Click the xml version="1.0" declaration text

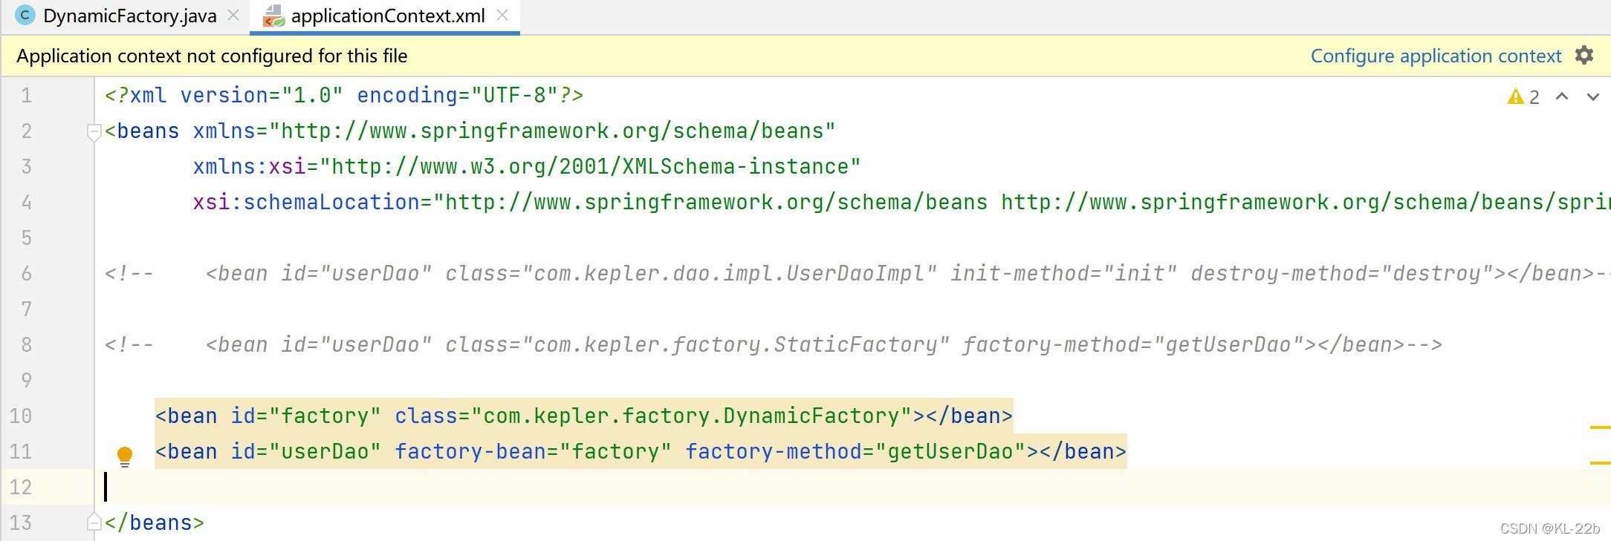coord(236,96)
